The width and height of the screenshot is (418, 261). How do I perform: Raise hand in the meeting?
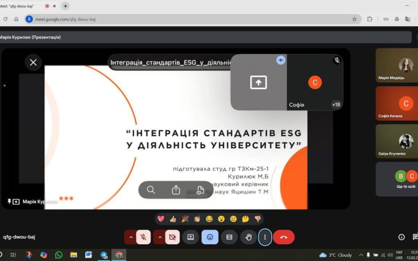[x=249, y=237]
